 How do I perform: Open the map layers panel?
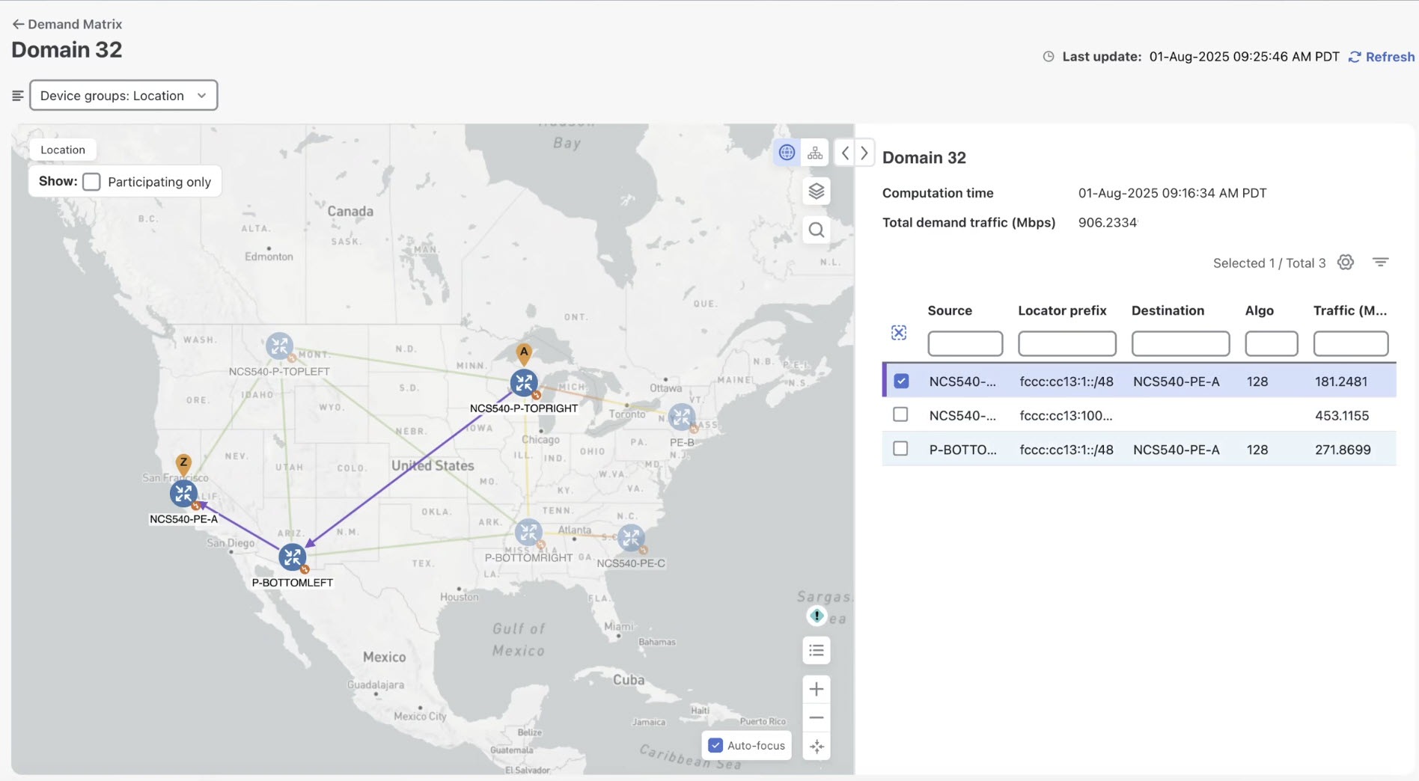click(x=816, y=191)
